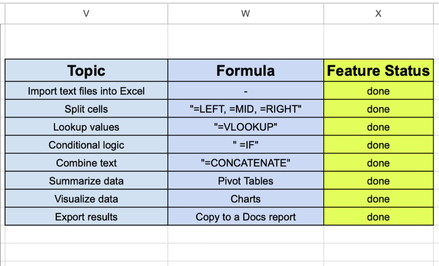Select the Visualize data cell
Screen dimensions: 439x266
86,198
